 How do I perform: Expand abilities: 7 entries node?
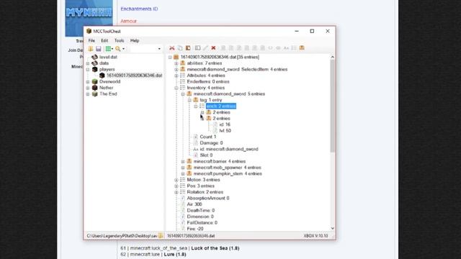pyautogui.click(x=176, y=63)
